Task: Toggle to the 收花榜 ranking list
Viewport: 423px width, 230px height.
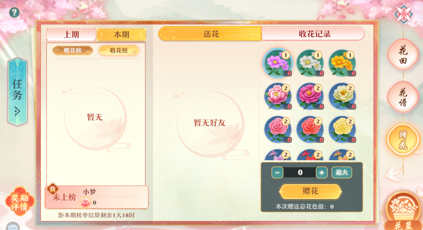Action: tap(119, 51)
